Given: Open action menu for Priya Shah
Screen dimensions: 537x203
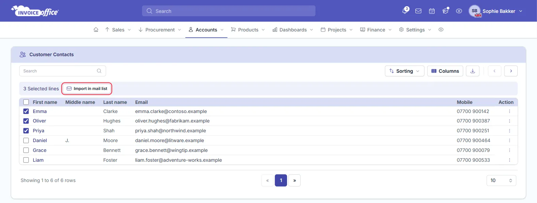Looking at the screenshot, I should 509,131.
